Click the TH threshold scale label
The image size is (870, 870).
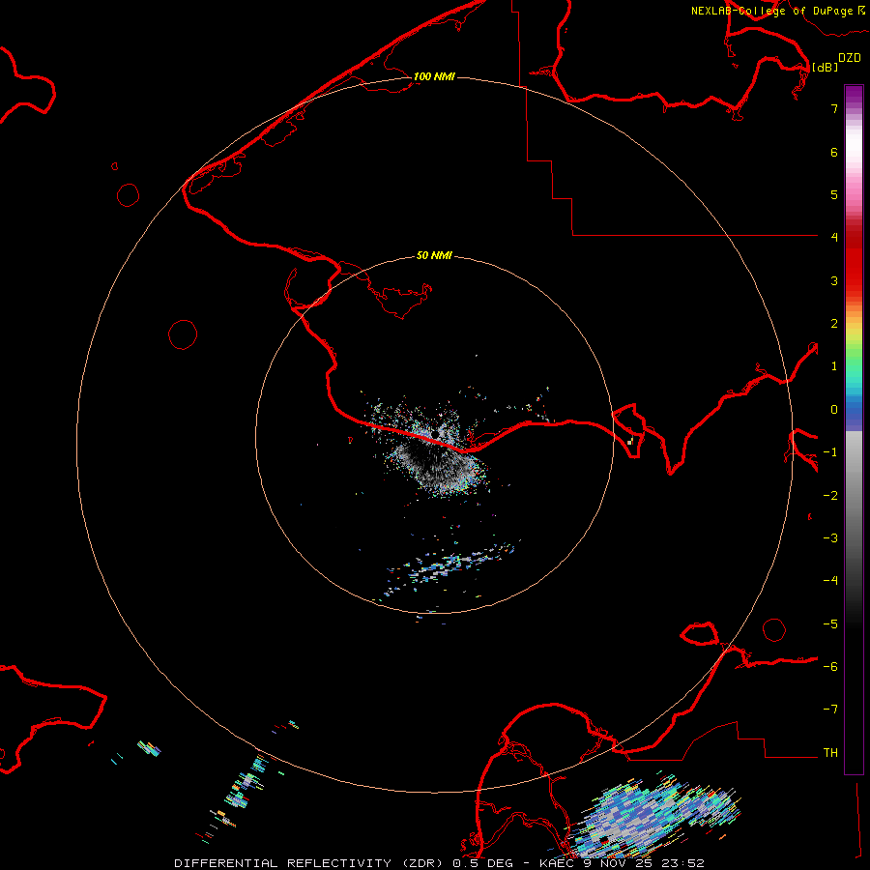[830, 753]
